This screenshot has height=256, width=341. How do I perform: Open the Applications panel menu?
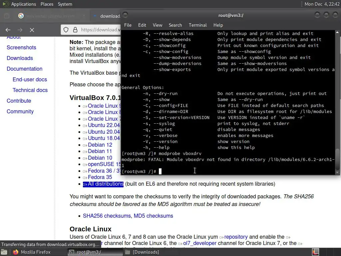[24, 4]
